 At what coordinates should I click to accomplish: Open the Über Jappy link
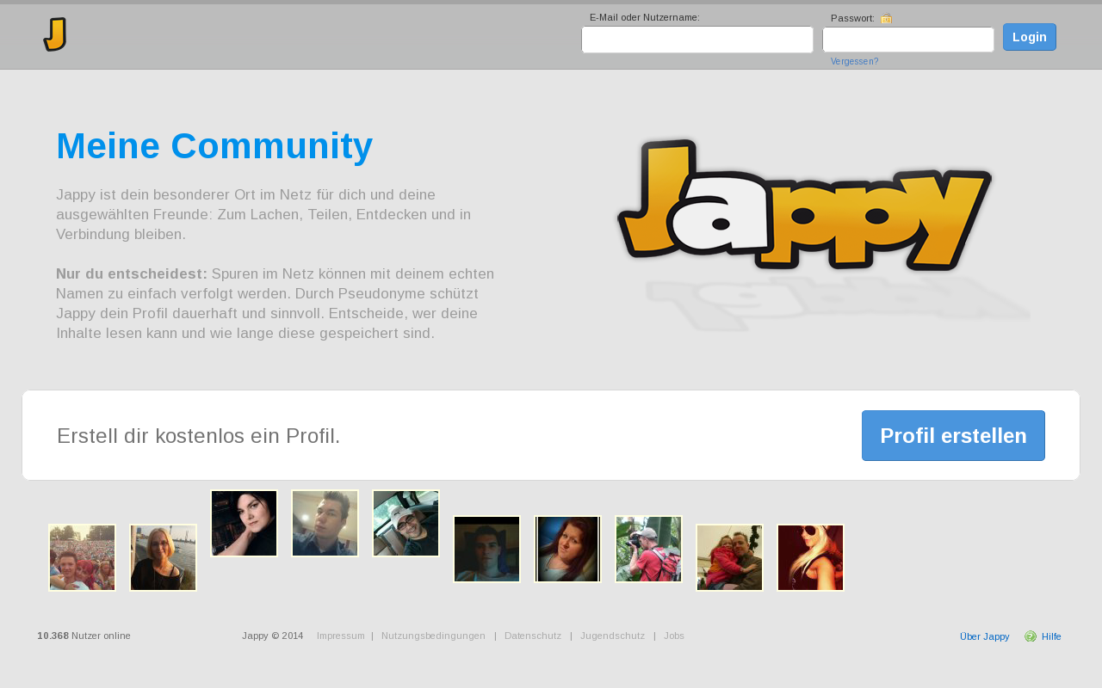point(985,636)
